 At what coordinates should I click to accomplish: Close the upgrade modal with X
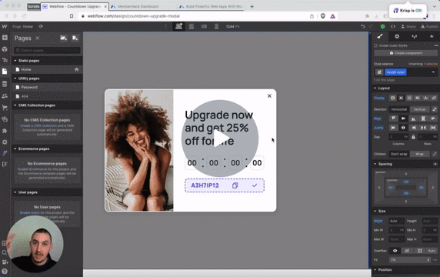269,96
